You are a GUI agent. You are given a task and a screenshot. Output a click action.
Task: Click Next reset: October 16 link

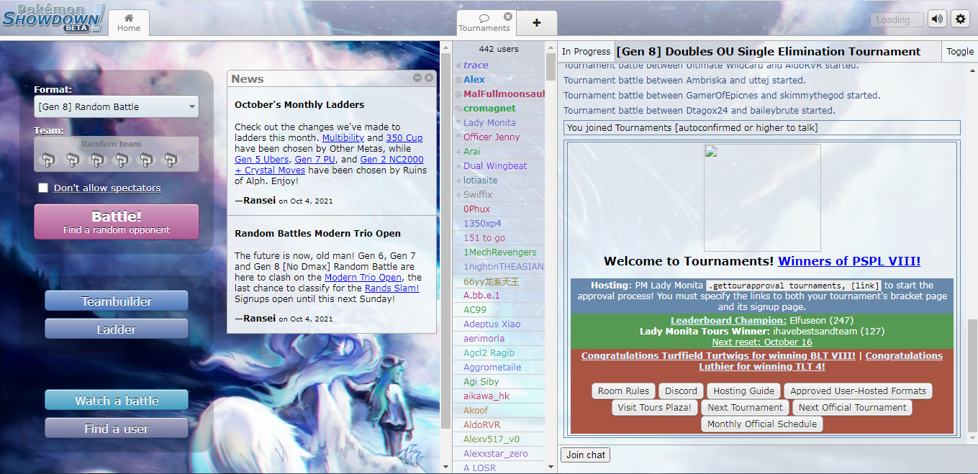(761, 342)
